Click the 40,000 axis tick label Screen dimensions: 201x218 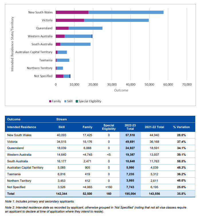pyautogui.click(x=131, y=84)
